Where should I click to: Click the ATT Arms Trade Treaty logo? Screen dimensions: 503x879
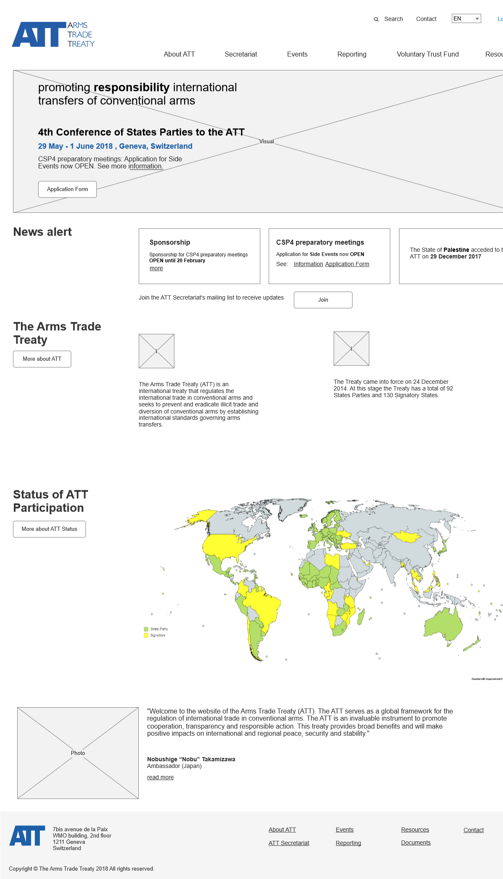[x=53, y=34]
